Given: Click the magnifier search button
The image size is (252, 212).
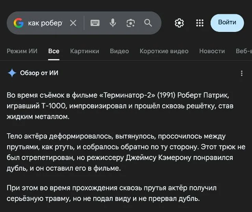Looking at the screenshot, I should 148,23.
